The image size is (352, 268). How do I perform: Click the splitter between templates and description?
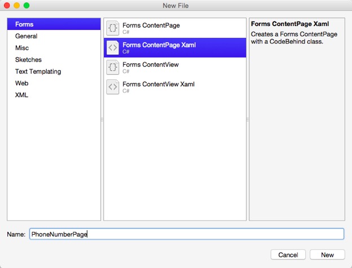click(x=248, y=120)
